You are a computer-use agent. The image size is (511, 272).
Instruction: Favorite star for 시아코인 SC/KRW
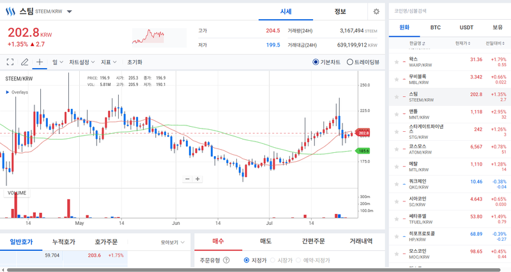point(397,201)
